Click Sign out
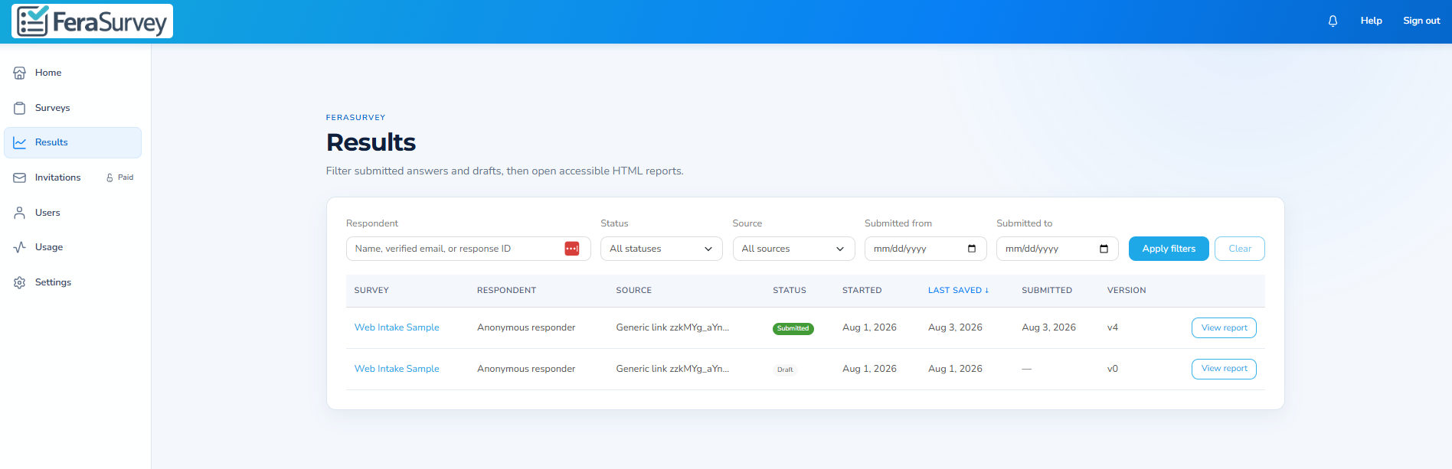This screenshot has height=469, width=1452. (x=1421, y=21)
